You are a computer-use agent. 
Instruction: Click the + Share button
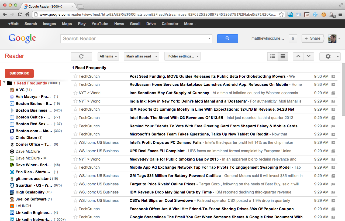coord(312,39)
